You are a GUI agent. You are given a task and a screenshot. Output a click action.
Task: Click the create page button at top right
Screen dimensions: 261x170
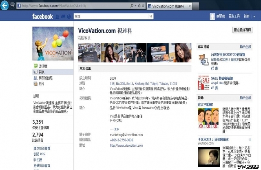click(x=242, y=30)
